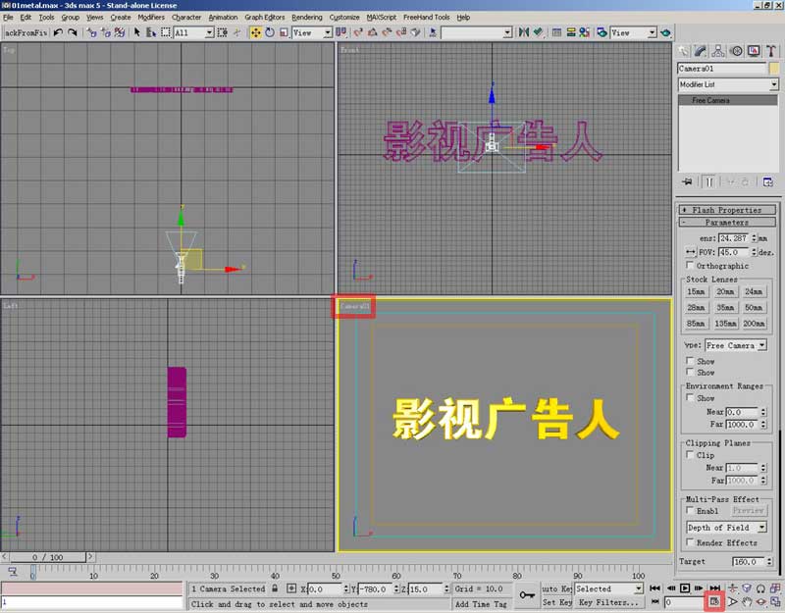Click the Pin Stack icon
The width and height of the screenshot is (785, 613).
(686, 181)
